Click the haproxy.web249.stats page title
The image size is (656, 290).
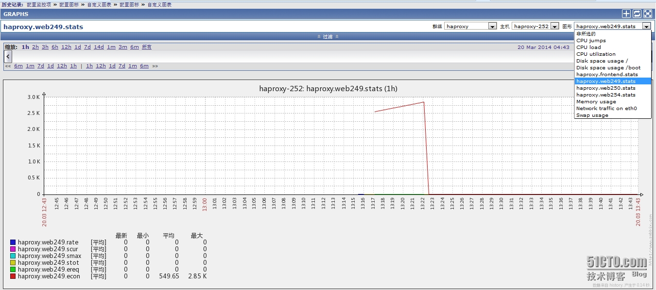point(43,27)
